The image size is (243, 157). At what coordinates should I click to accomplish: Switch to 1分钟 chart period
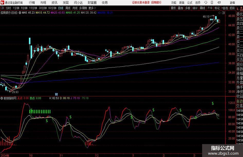click(16, 8)
